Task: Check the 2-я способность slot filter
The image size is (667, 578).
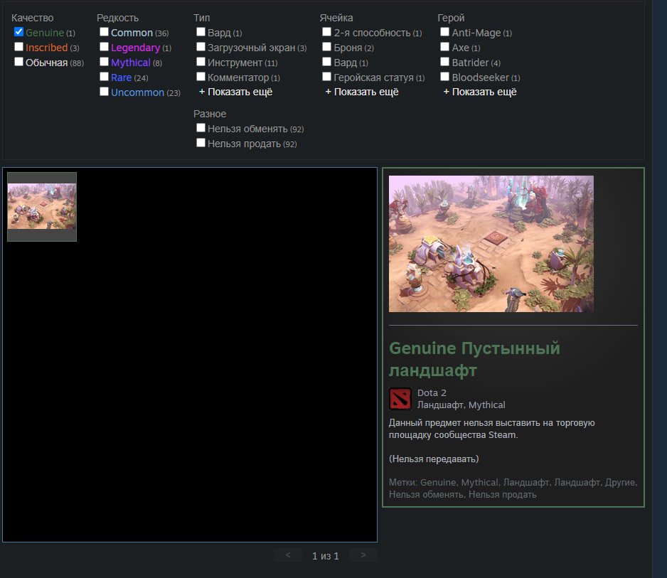Action: coord(326,32)
